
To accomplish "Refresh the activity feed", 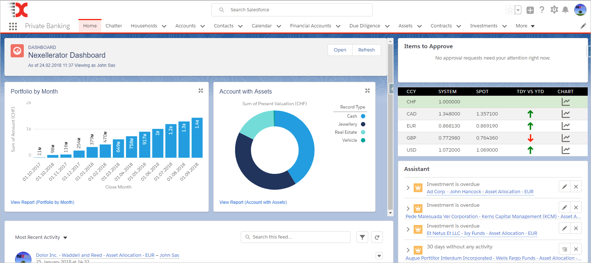I will point(377,237).
